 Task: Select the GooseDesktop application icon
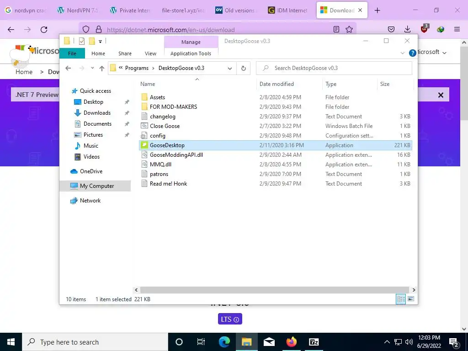(x=144, y=145)
